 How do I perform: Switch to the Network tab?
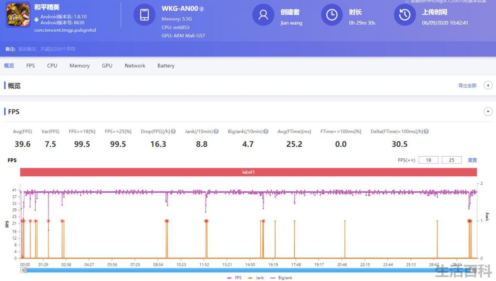pyautogui.click(x=135, y=66)
